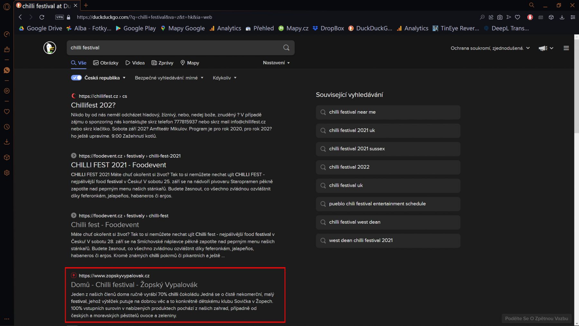Image resolution: width=579 pixels, height=326 pixels.
Task: Open sidebar settings gear icon
Action: click(7, 173)
